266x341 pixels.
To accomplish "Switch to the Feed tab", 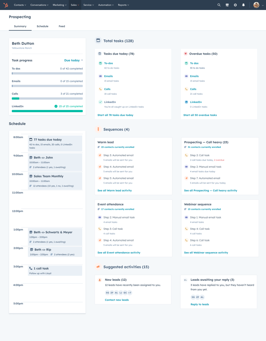I will pyautogui.click(x=62, y=26).
